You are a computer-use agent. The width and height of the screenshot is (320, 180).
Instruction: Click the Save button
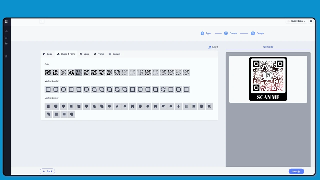(x=296, y=171)
